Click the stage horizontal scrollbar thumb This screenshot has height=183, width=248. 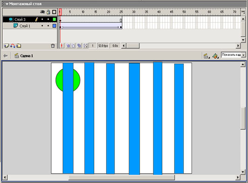point(122,177)
